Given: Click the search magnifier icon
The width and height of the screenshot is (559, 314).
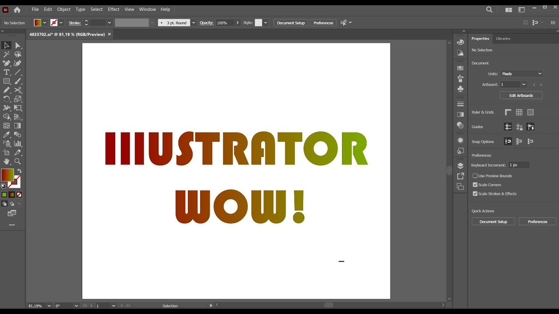Looking at the screenshot, I should point(490,10).
